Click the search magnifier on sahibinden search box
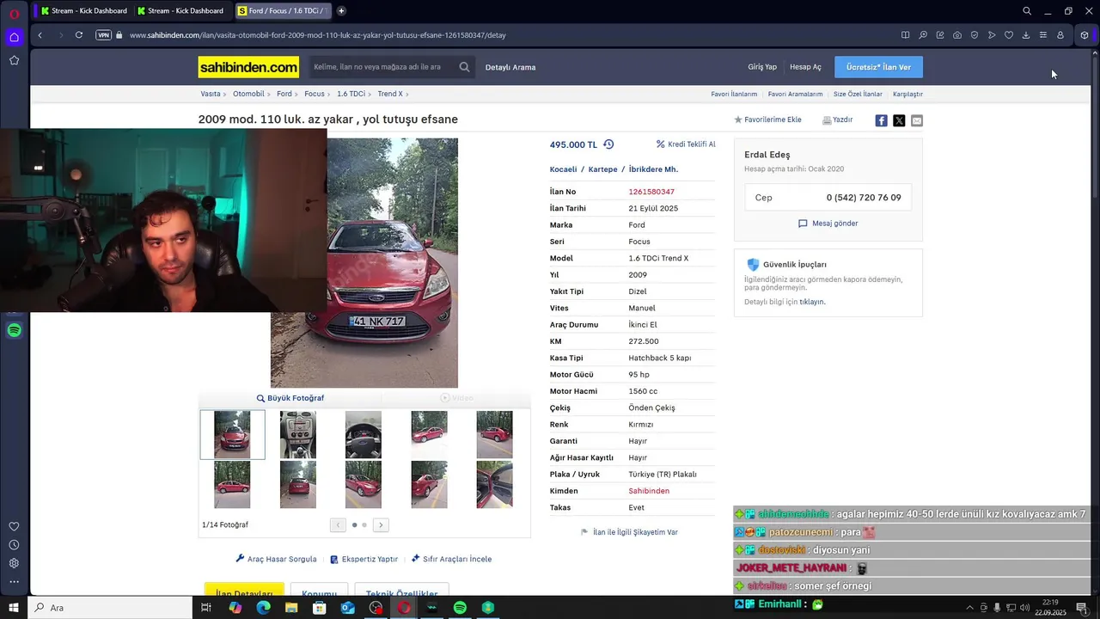1100x619 pixels. pos(464,67)
